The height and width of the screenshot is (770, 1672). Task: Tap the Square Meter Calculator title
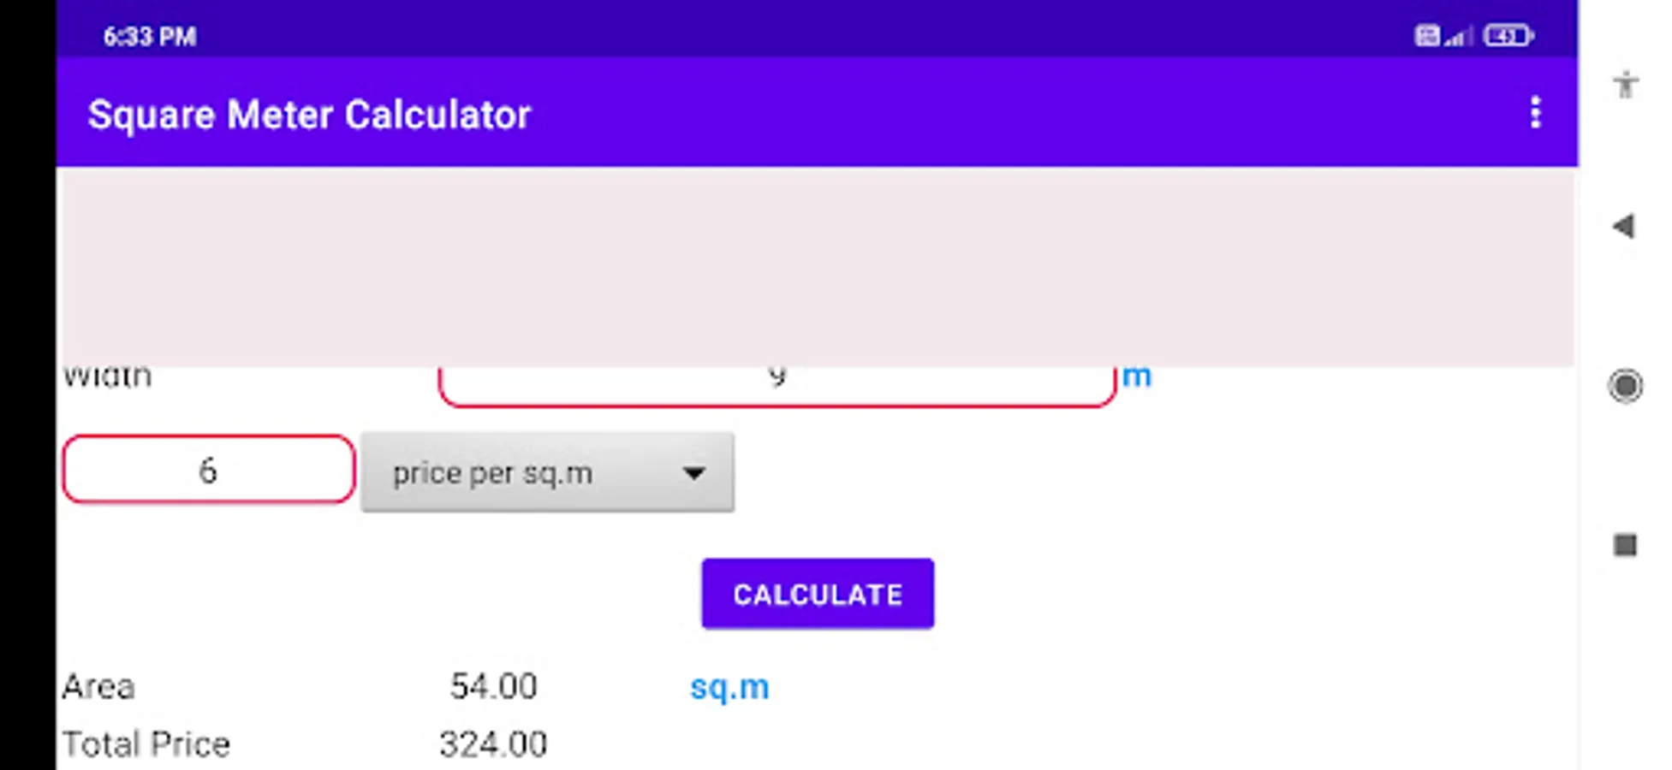click(309, 115)
